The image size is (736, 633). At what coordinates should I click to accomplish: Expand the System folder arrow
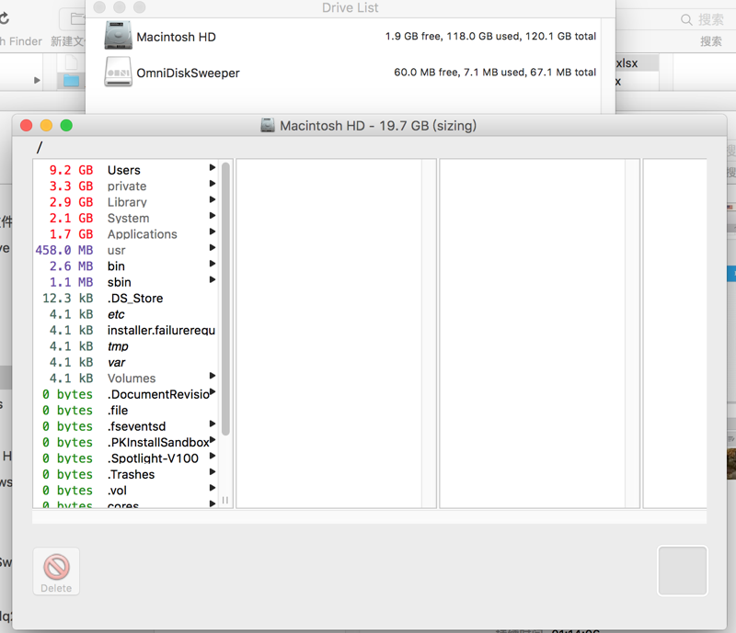[x=213, y=215]
